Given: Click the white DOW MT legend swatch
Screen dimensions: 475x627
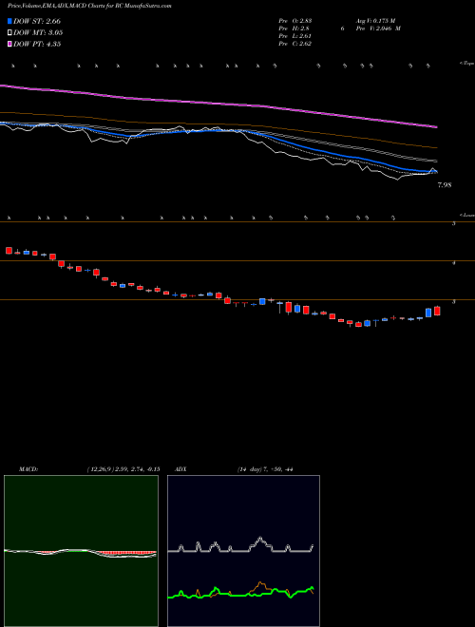Looking at the screenshot, I should pos(9,33).
